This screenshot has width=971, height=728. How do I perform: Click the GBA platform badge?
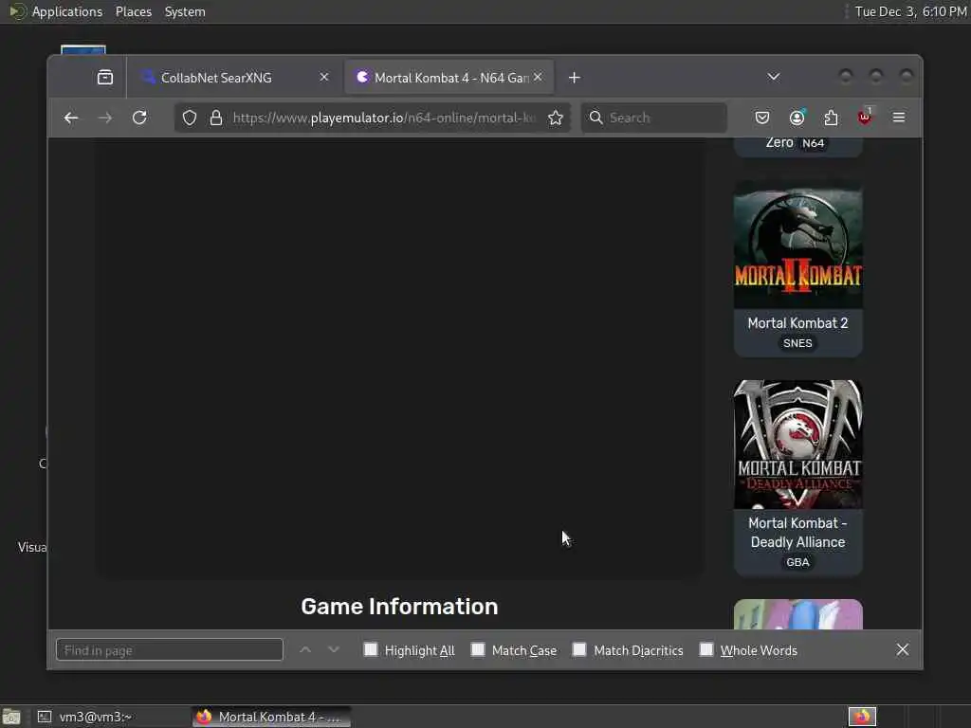(797, 562)
